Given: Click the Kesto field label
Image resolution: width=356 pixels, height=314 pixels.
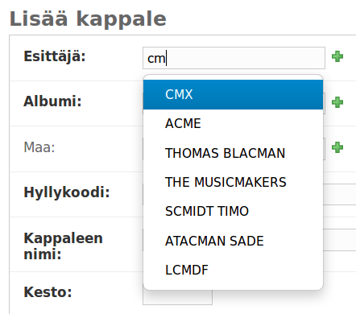Looking at the screenshot, I should point(48,292).
